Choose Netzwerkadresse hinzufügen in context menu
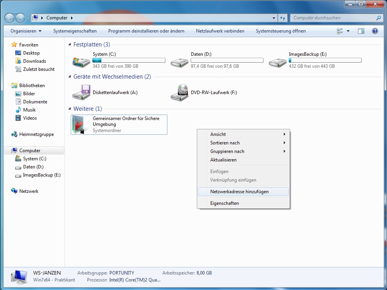 (239, 192)
